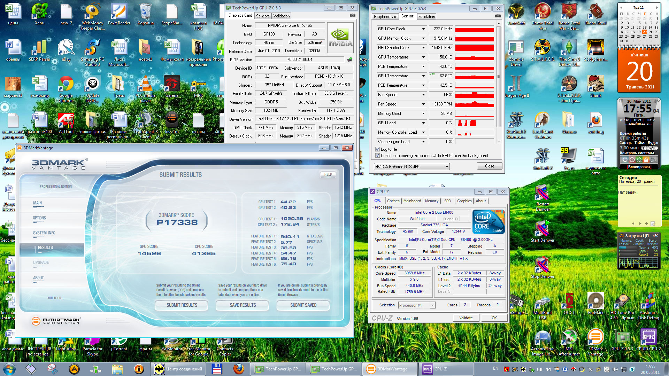The image size is (669, 376).
Task: Launch Firefox from the taskbar
Action: pos(239,369)
